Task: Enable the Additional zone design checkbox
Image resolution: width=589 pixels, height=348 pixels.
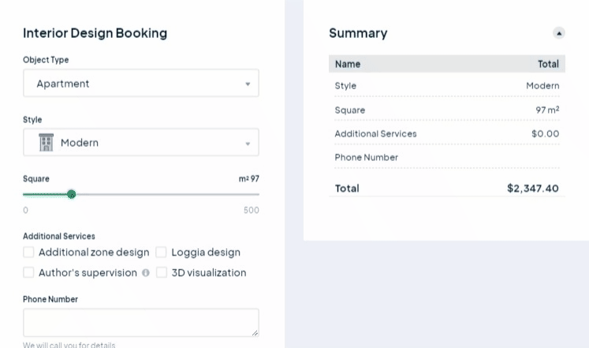Action: [x=29, y=253]
